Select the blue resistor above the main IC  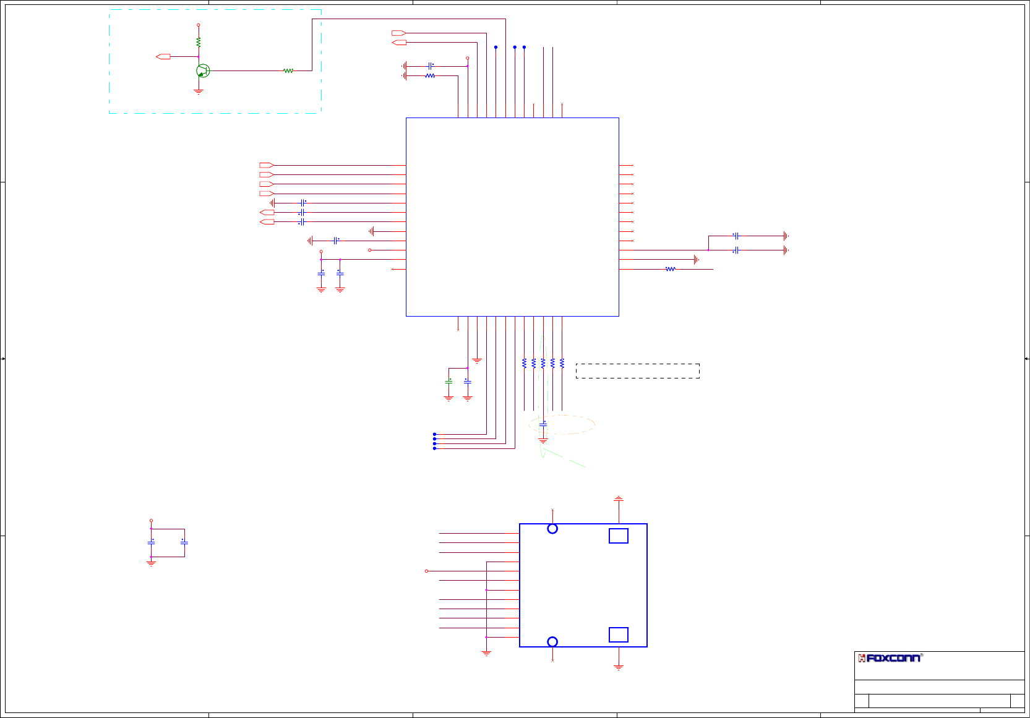tap(430, 75)
